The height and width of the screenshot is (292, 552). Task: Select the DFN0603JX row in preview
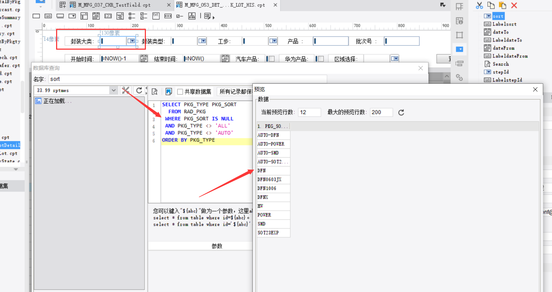(273, 180)
